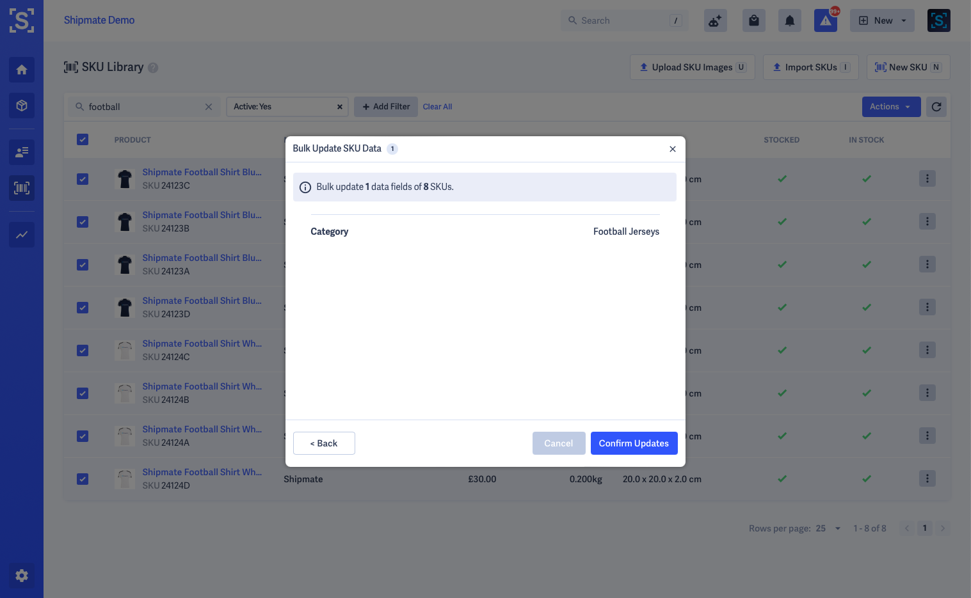
Task: Click the blue shirt thumbnail for SKU 24123B
Action: (x=125, y=222)
